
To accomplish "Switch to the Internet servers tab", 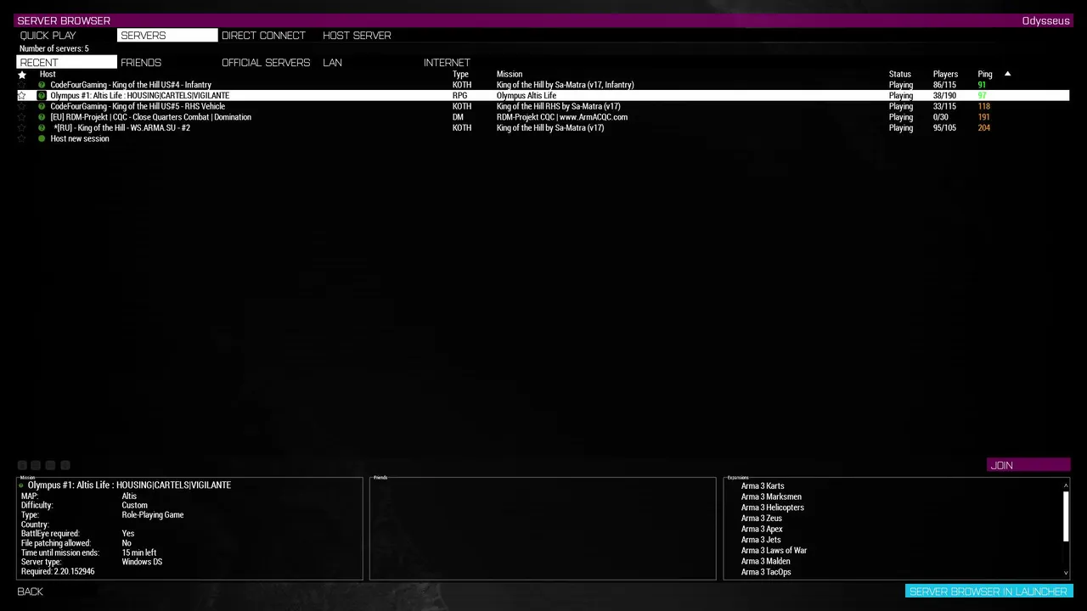I will (470, 63).
